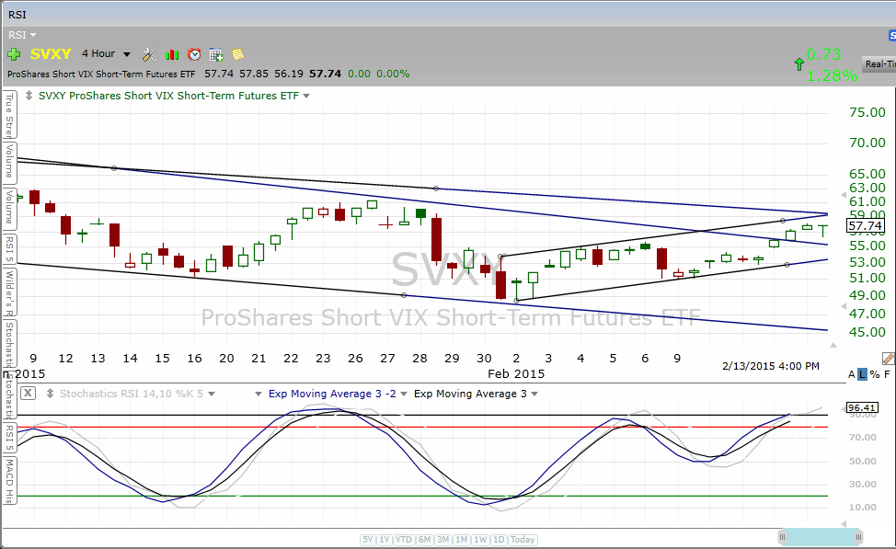The height and width of the screenshot is (549, 896).
Task: Toggle percent scale %
Action: click(x=875, y=374)
